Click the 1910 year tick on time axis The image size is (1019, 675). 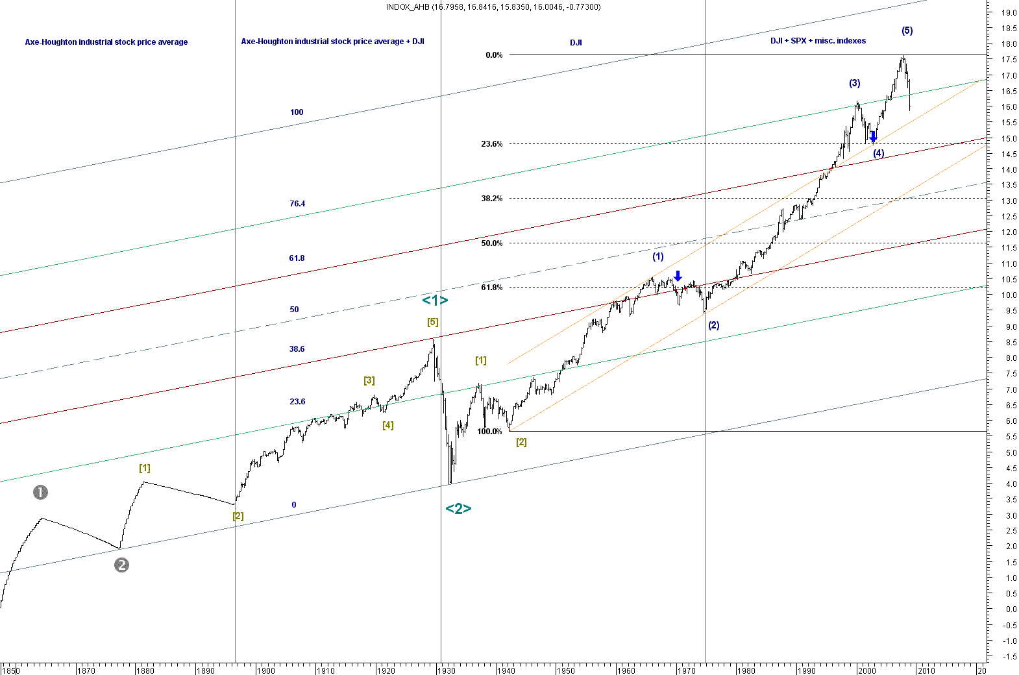point(325,670)
